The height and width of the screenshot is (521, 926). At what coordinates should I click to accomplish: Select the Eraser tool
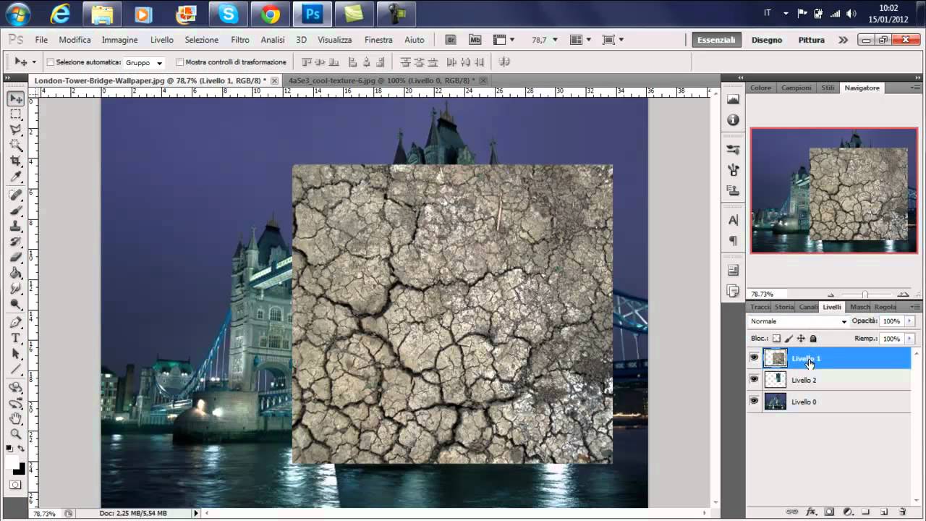coord(16,257)
